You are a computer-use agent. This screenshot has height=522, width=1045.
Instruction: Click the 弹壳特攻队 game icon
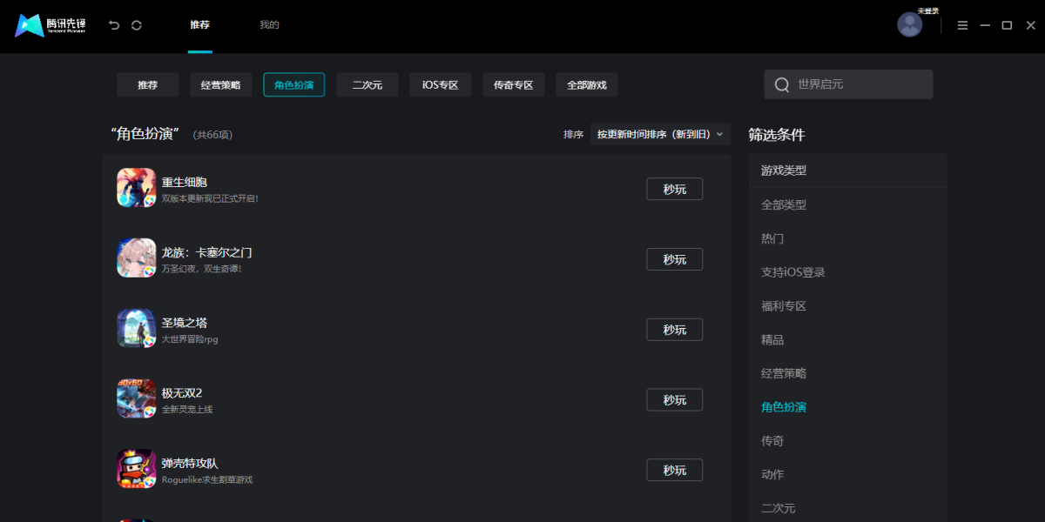[x=137, y=469]
